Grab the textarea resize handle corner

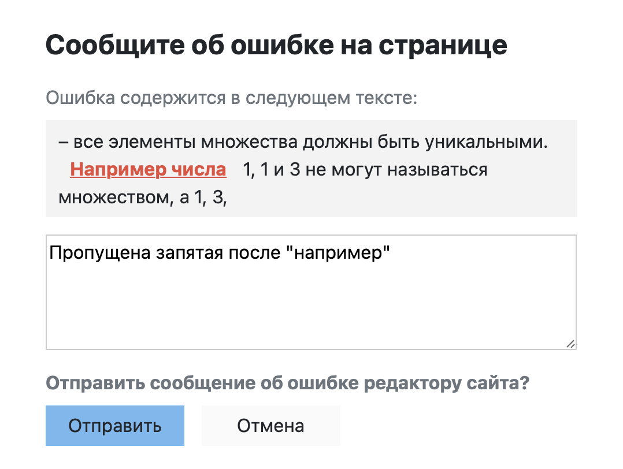pos(570,344)
